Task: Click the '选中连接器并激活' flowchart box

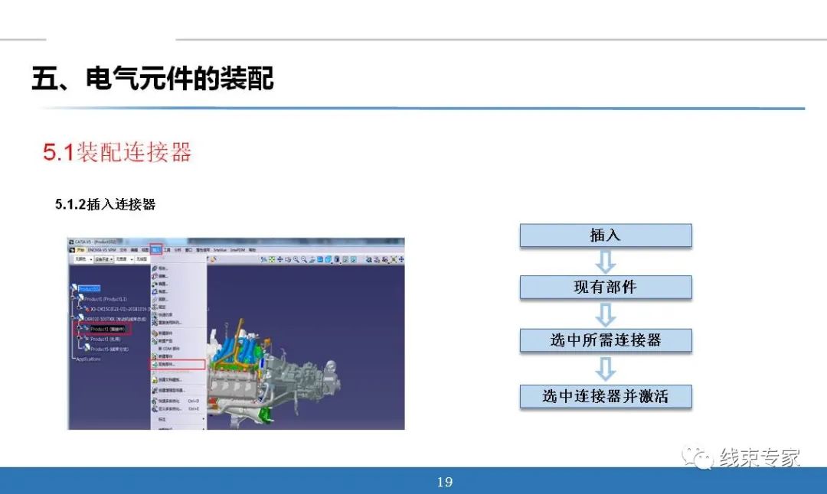Action: point(606,396)
